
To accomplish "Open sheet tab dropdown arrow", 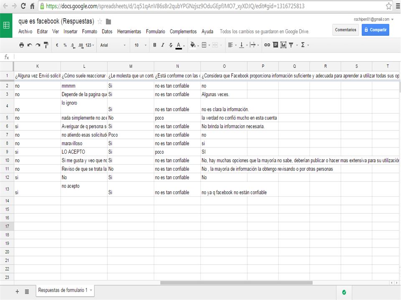I will coord(91,290).
